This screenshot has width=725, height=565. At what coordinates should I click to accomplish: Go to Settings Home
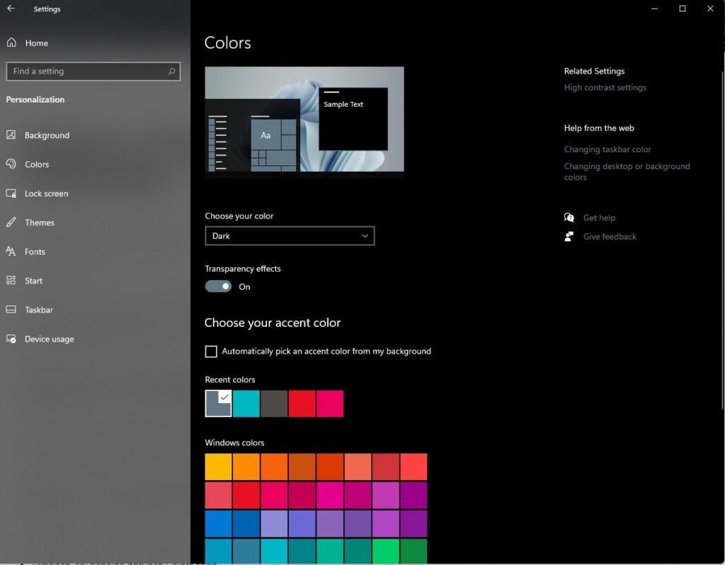pos(37,43)
